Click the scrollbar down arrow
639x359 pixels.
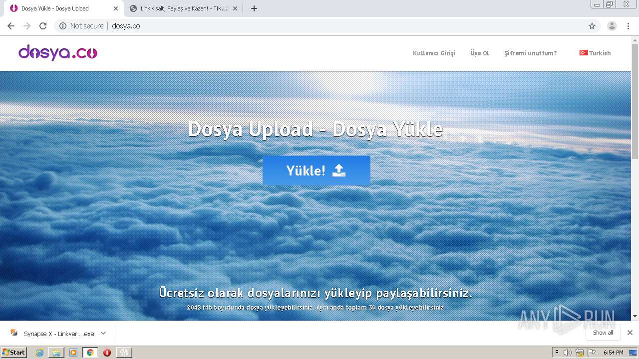click(635, 316)
